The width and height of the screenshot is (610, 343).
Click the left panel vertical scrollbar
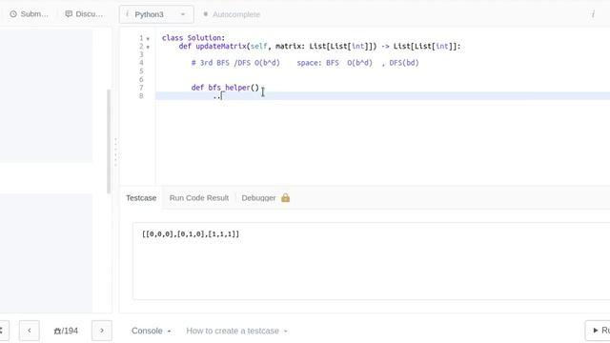(109, 142)
